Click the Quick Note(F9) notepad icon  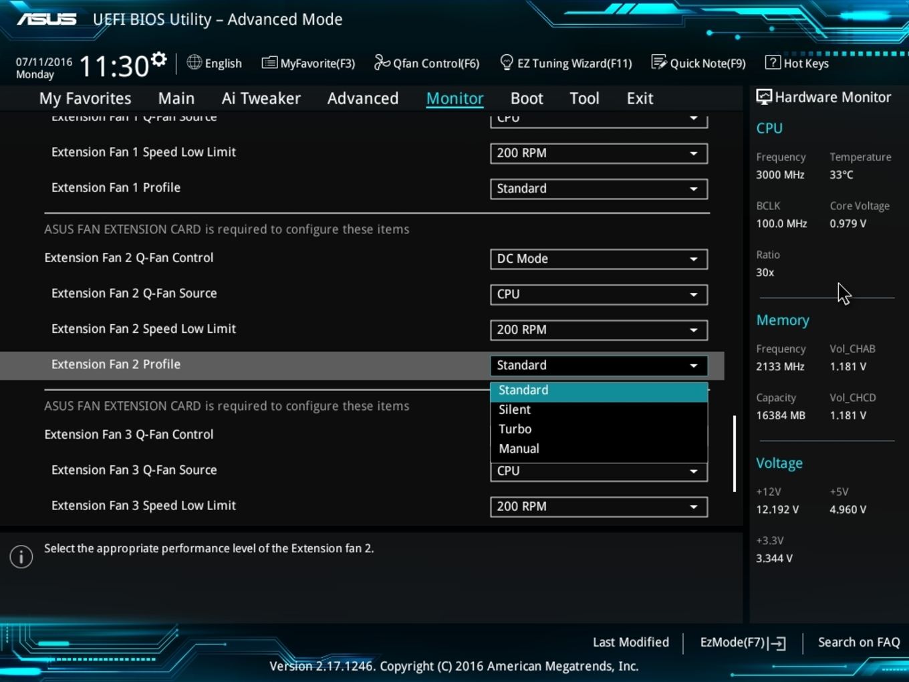(x=659, y=62)
